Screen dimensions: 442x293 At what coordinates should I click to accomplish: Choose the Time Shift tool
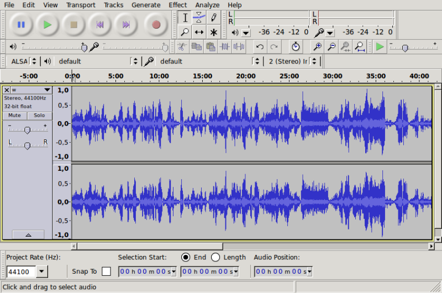coord(199,32)
